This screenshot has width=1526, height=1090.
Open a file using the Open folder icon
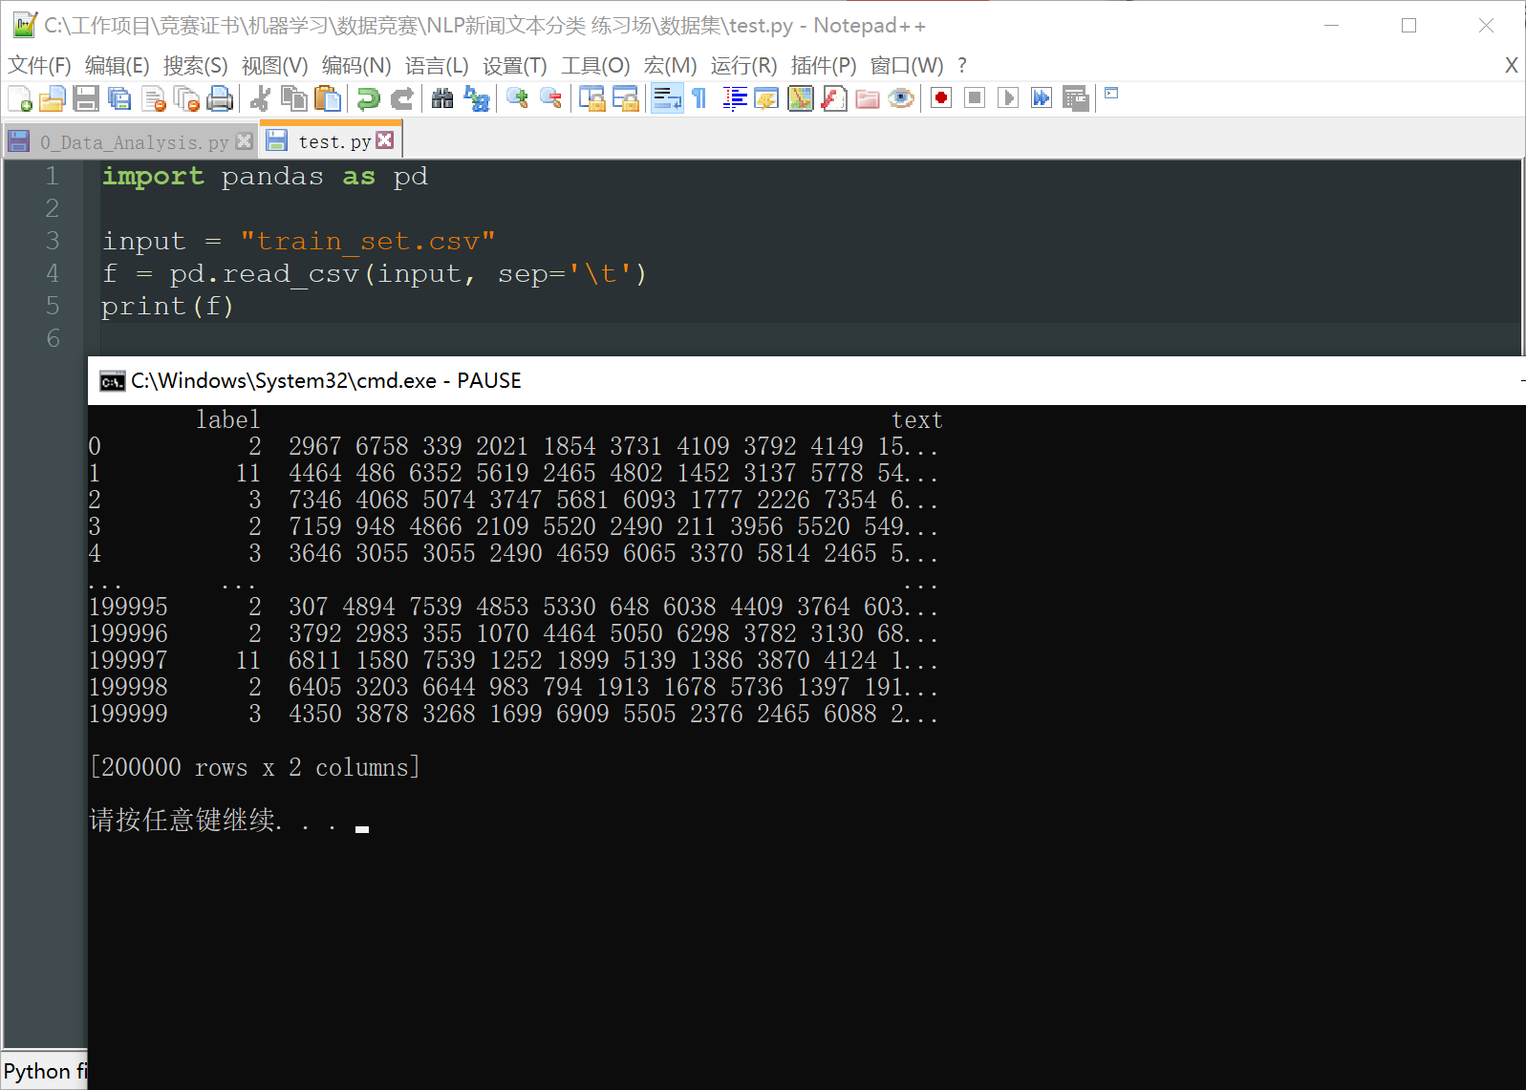click(x=53, y=98)
